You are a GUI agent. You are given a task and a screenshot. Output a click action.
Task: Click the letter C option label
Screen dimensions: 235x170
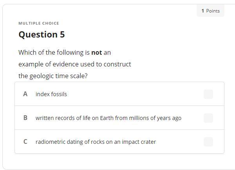coord(25,142)
